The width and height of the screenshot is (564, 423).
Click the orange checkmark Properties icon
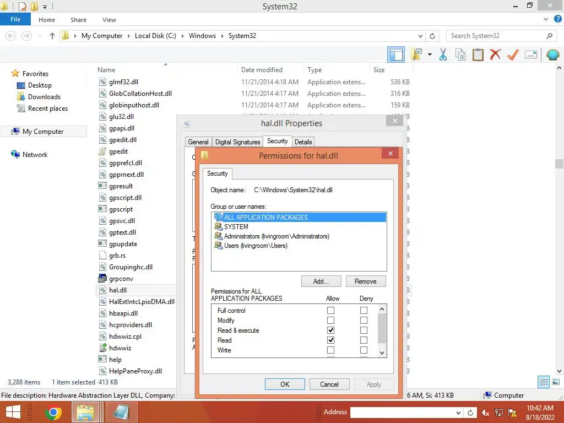click(x=513, y=55)
